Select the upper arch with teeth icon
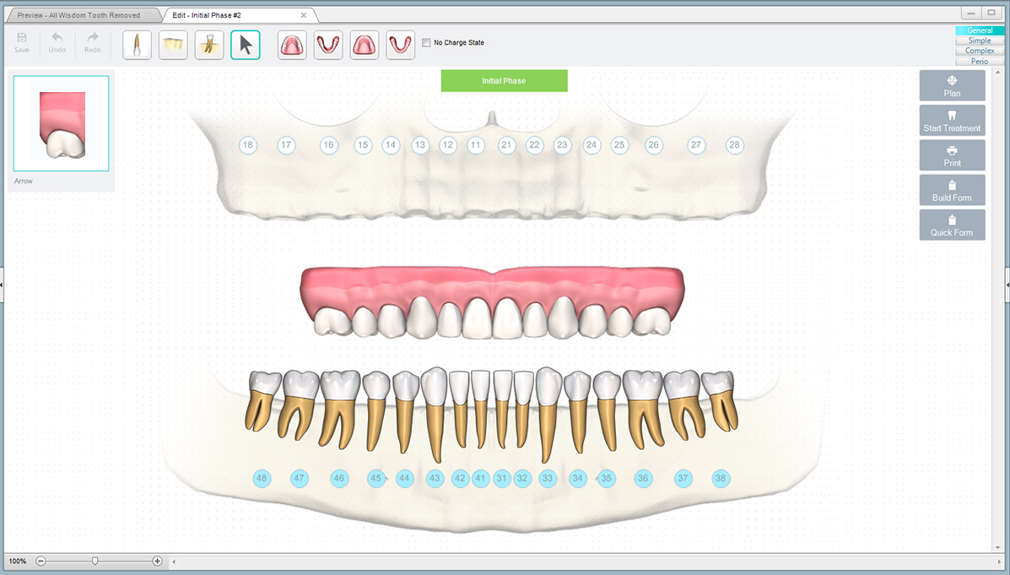Screen dimensions: 1010x575 291,44
